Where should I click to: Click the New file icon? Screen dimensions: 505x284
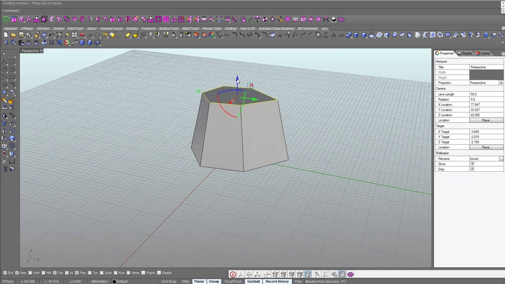(6, 35)
